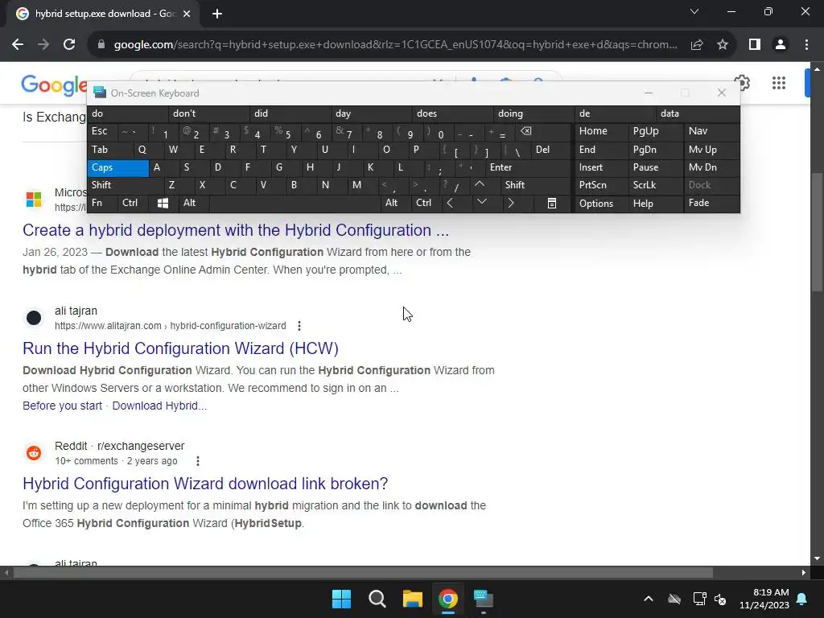Image resolution: width=824 pixels, height=618 pixels.
Task: Open clock and date in taskbar
Action: [764, 599]
